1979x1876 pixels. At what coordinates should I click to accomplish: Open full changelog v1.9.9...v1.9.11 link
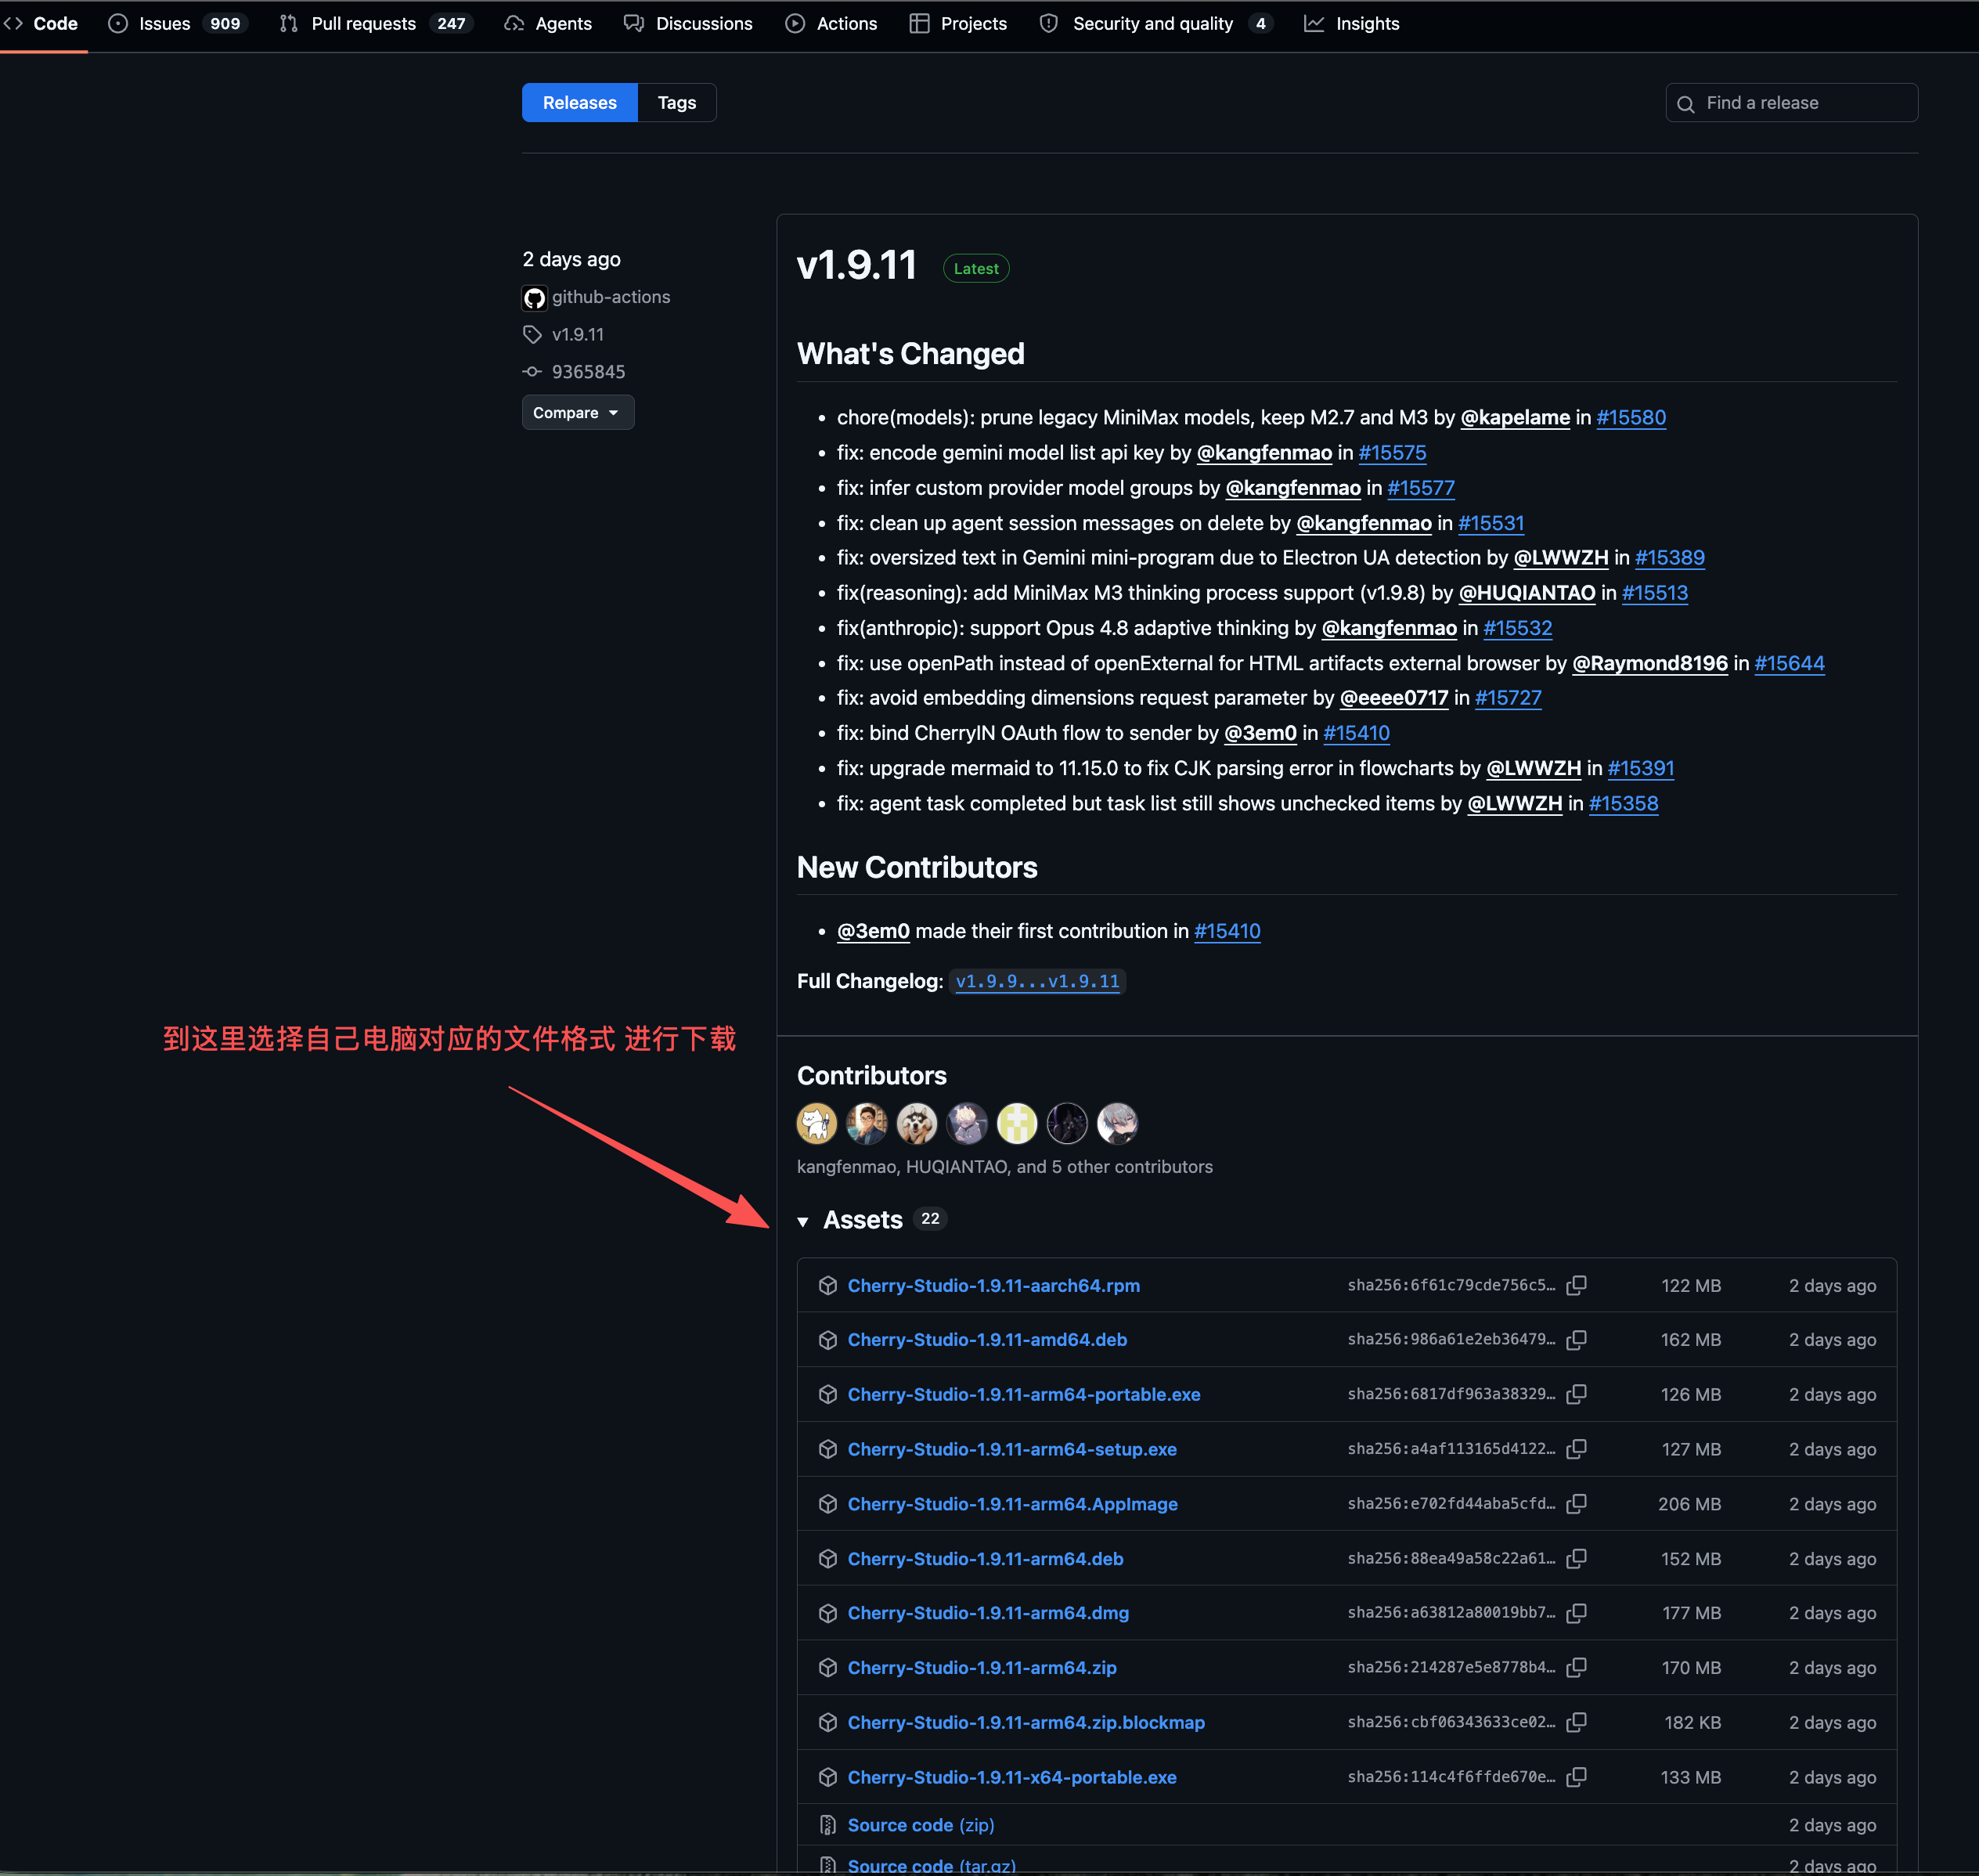(1037, 982)
